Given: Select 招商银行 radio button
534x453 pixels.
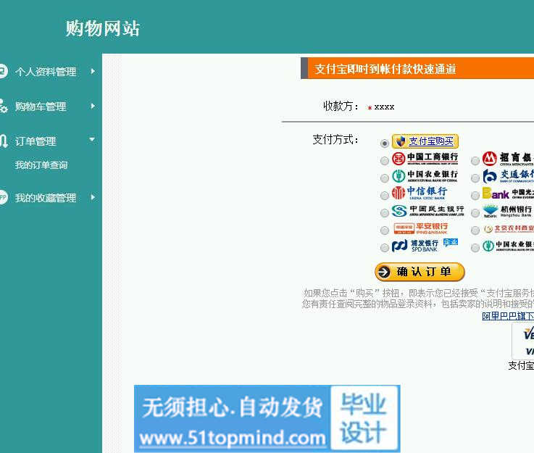Looking at the screenshot, I should pos(475,161).
